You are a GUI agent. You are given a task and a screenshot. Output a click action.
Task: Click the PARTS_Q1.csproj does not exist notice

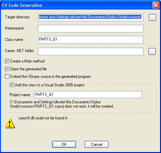pyautogui.click(x=62, y=104)
